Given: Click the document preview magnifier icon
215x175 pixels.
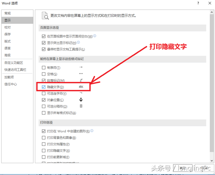Looking at the screenshot, I should (45, 16).
